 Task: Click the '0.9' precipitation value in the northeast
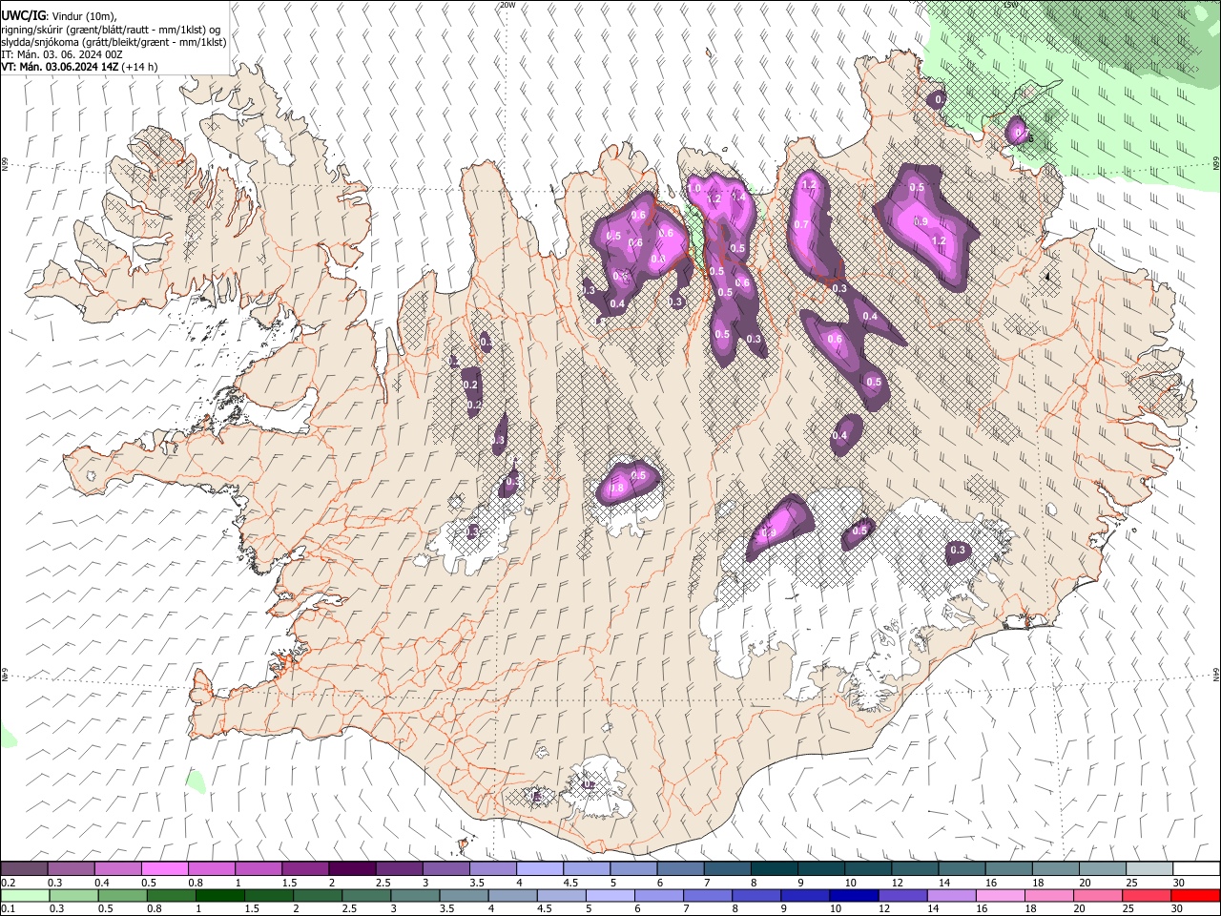point(921,221)
